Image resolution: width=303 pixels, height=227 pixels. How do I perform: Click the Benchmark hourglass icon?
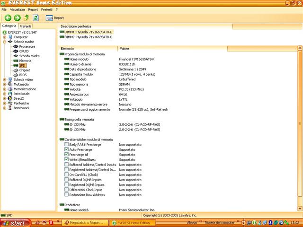point(10,108)
